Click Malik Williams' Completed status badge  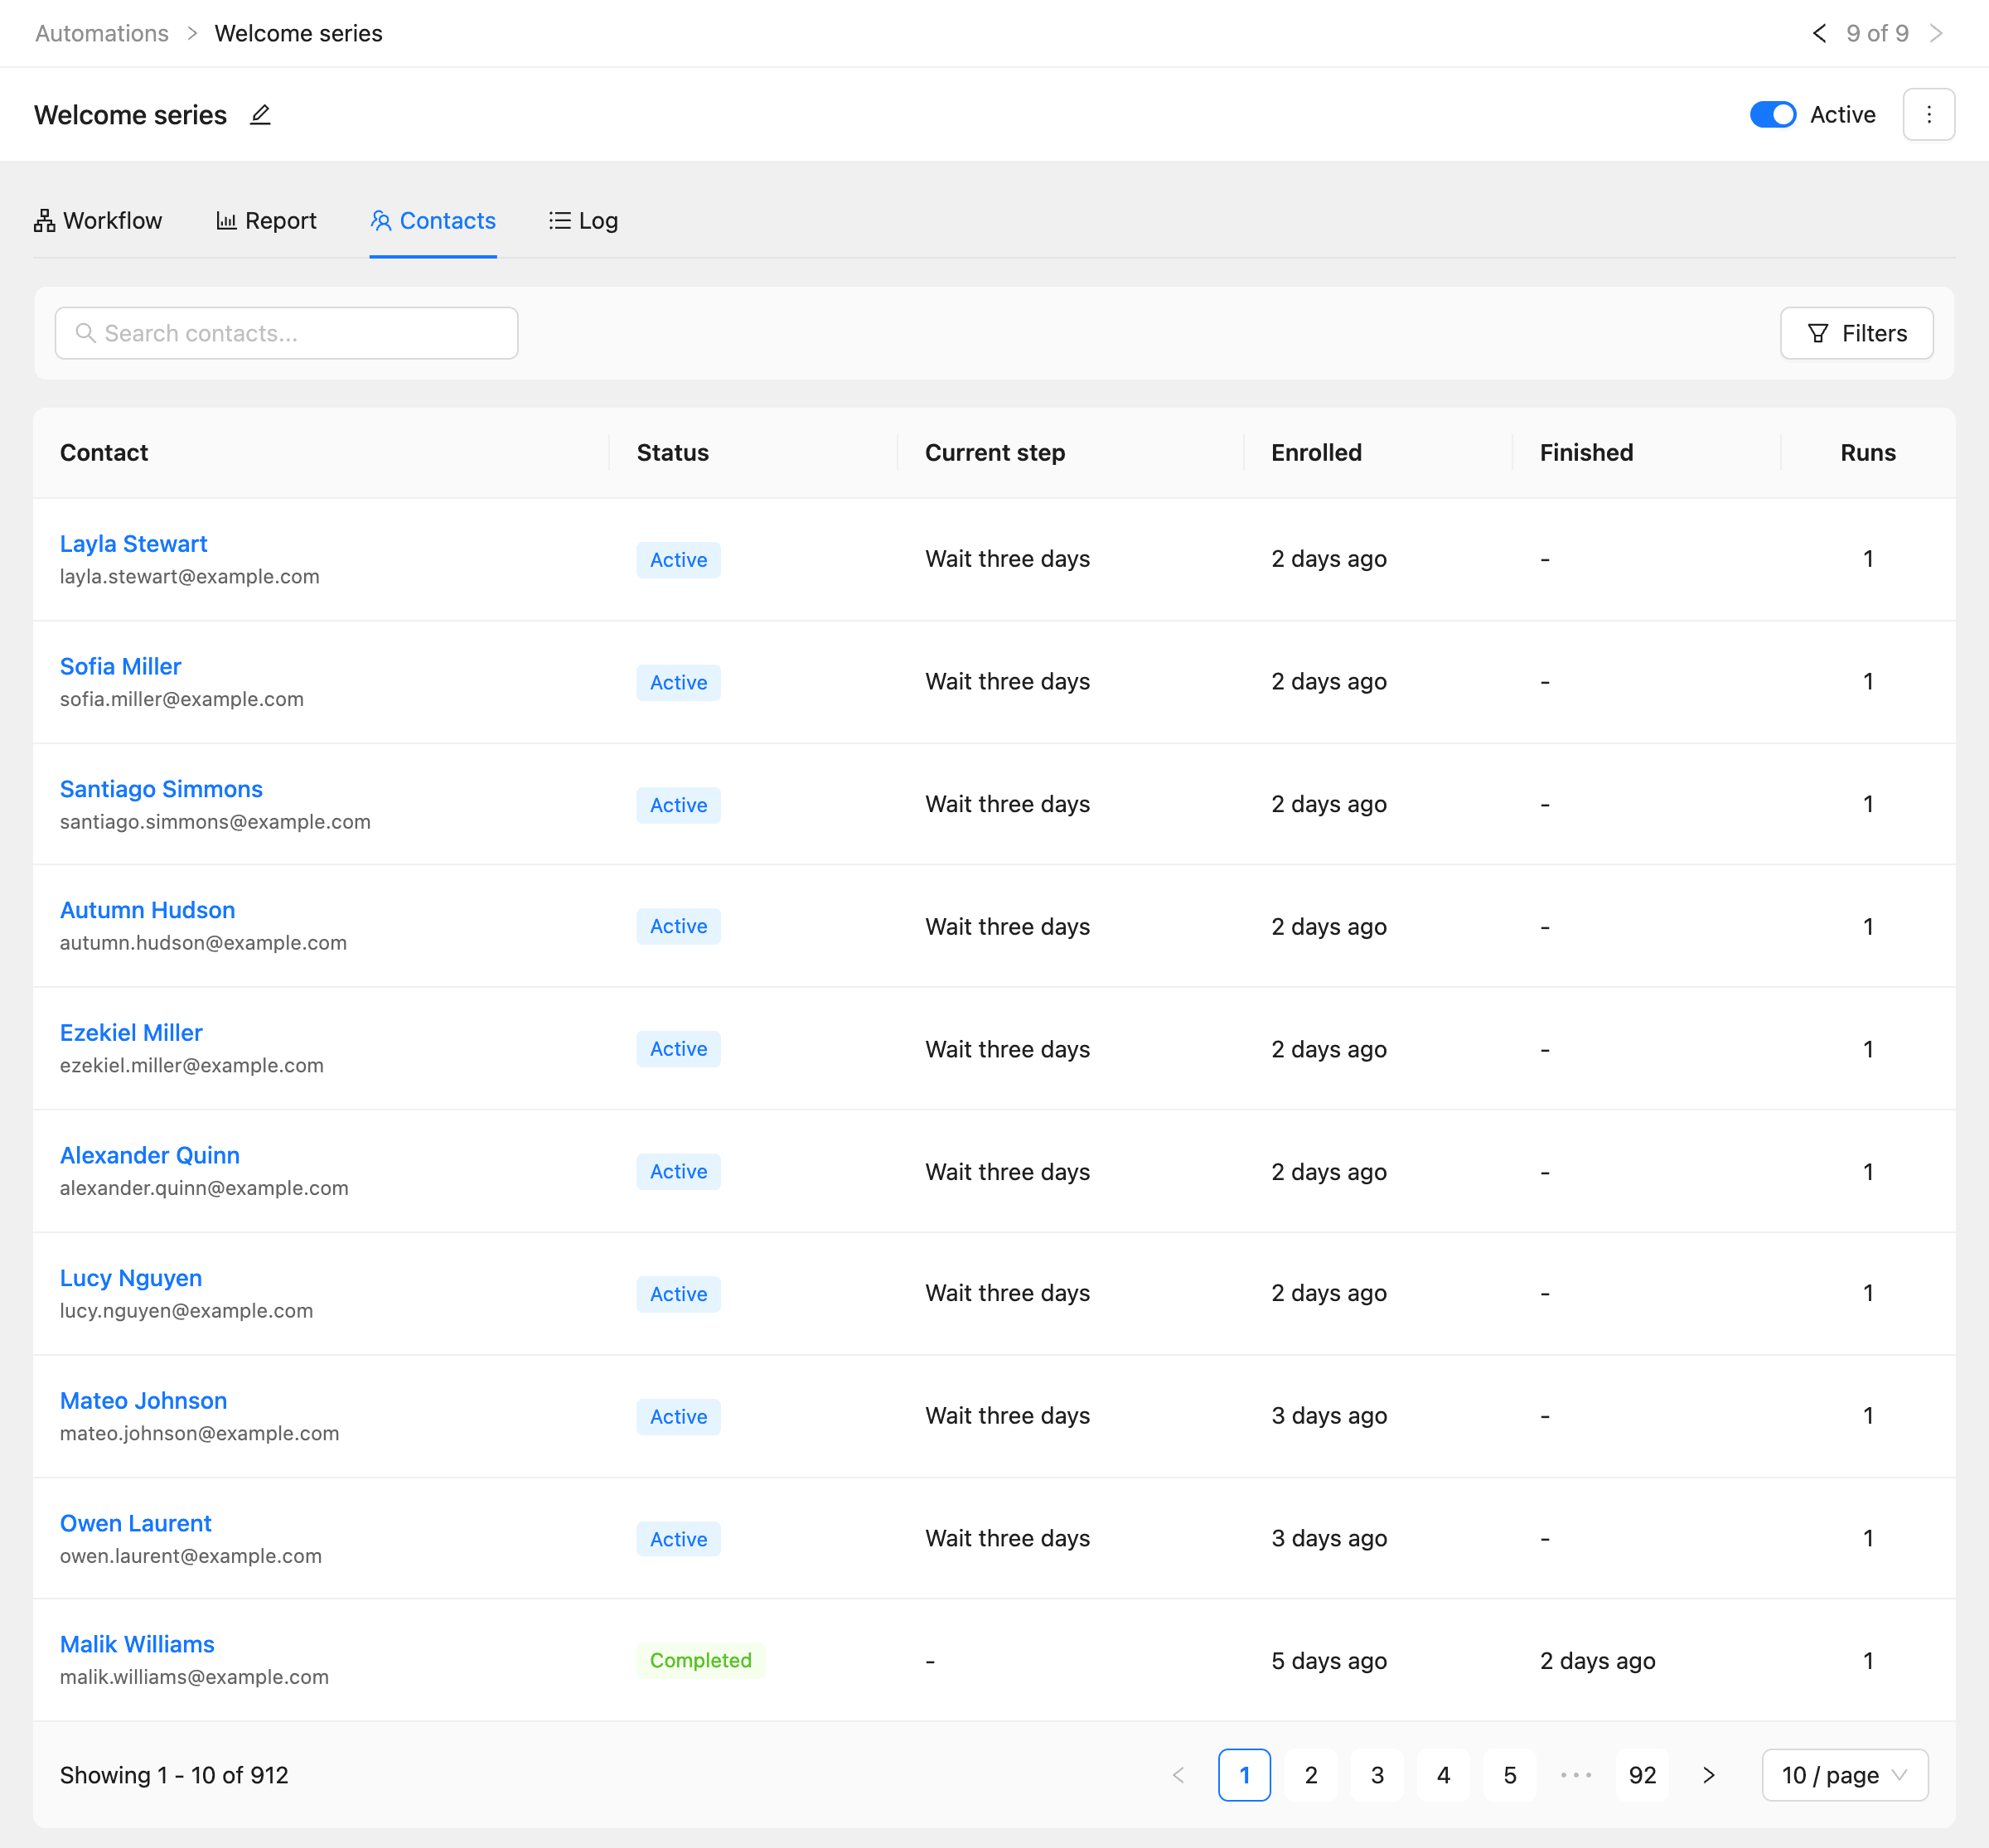[701, 1661]
